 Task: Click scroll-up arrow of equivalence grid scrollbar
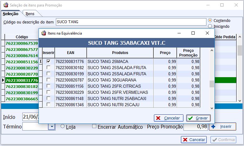tap(212, 50)
